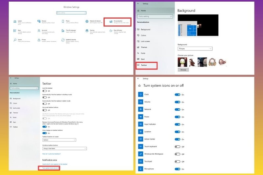Enable the Windows Ink Workspace switch

[178, 154]
